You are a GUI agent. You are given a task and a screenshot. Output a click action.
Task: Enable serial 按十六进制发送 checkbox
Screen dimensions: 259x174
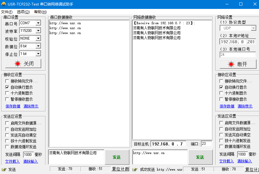(7, 141)
